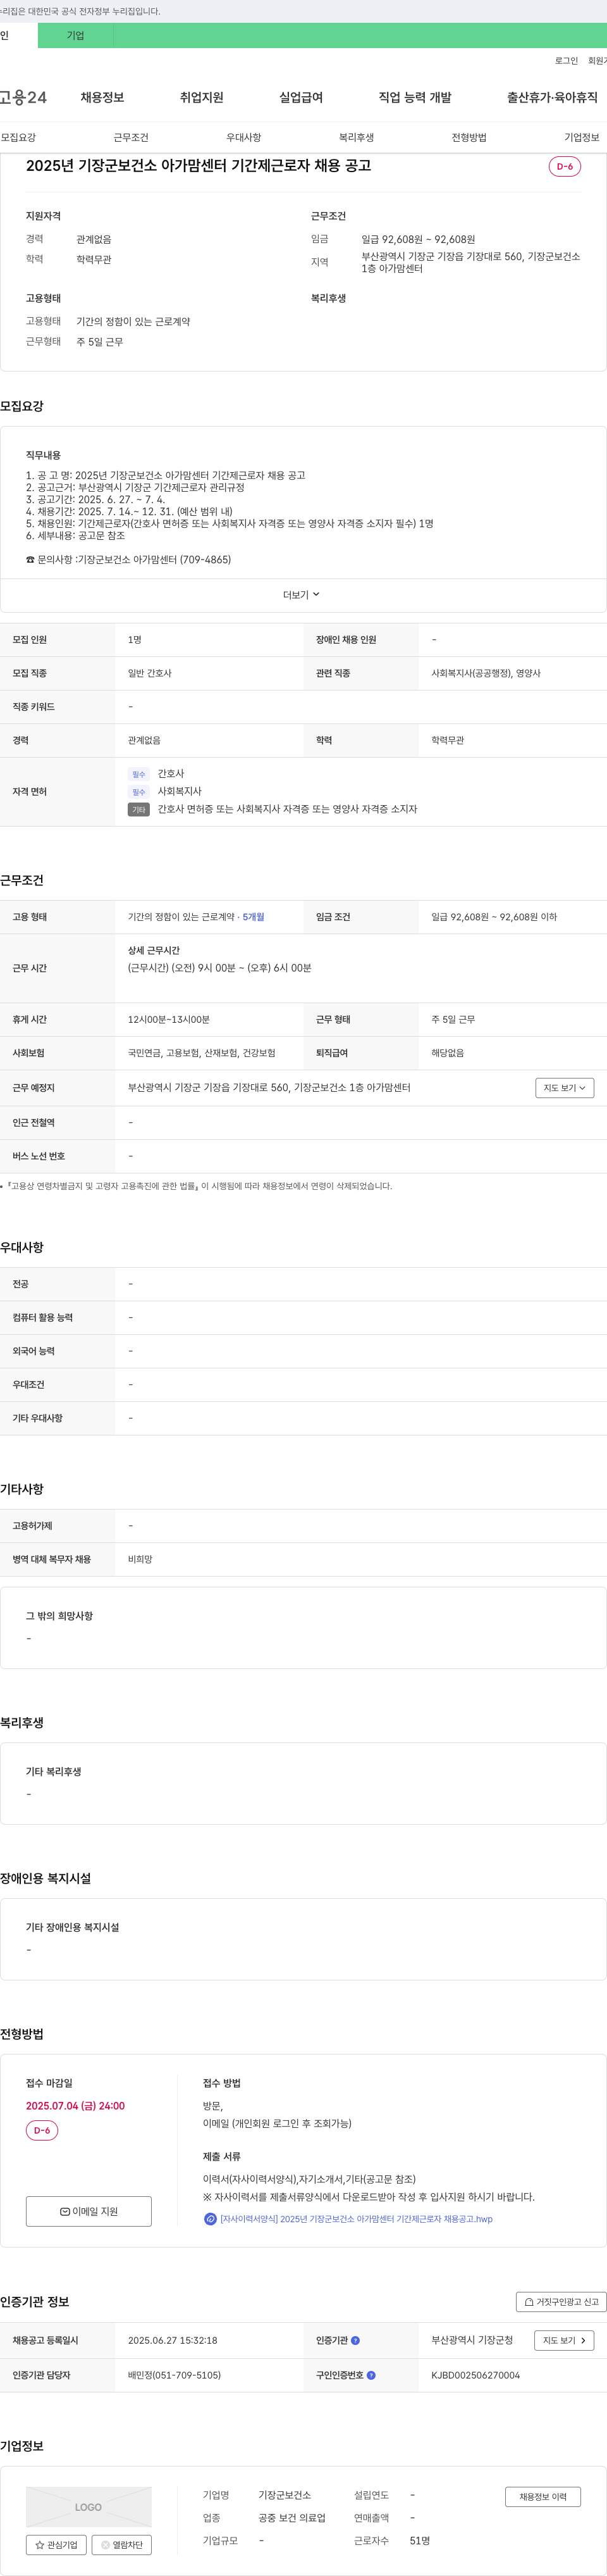Image resolution: width=607 pixels, height=2576 pixels.
Task: Open the 실업급여 main menu
Action: (300, 97)
